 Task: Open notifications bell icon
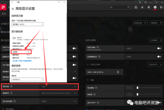tap(149, 7)
